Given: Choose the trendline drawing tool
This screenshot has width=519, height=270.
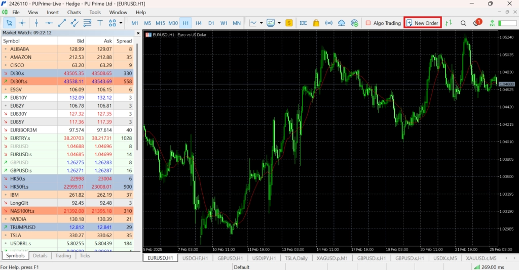Looking at the screenshot, I should 61,23.
